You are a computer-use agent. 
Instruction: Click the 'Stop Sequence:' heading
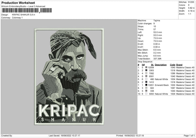point(145,62)
